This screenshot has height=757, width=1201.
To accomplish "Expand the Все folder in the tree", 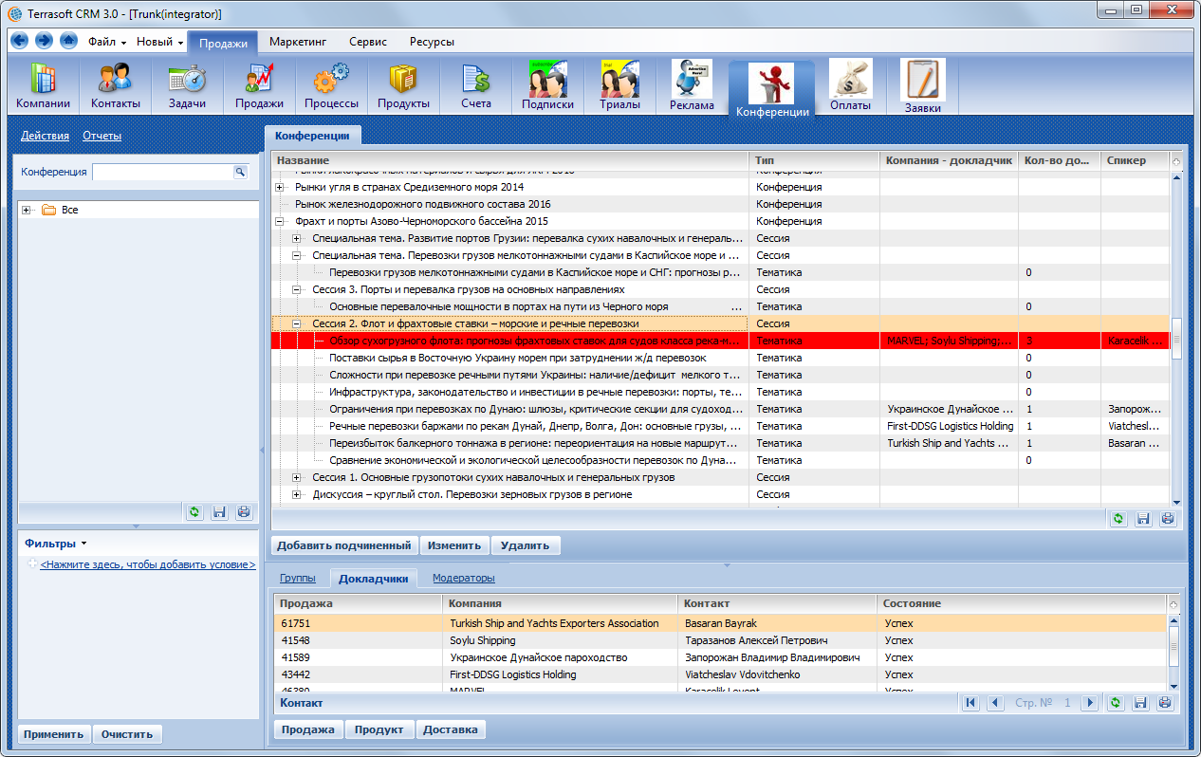I will 27,210.
